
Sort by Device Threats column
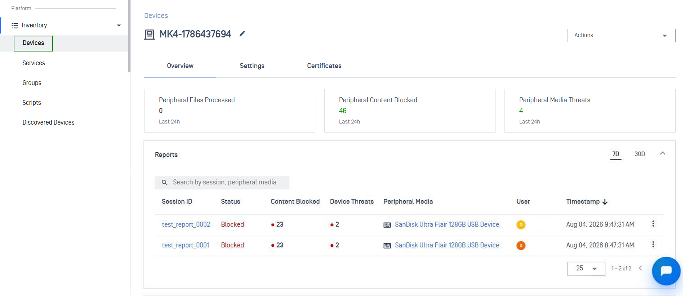pyautogui.click(x=352, y=202)
